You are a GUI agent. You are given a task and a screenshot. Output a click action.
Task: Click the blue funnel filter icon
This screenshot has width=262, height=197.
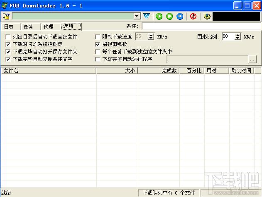[x=147, y=16]
